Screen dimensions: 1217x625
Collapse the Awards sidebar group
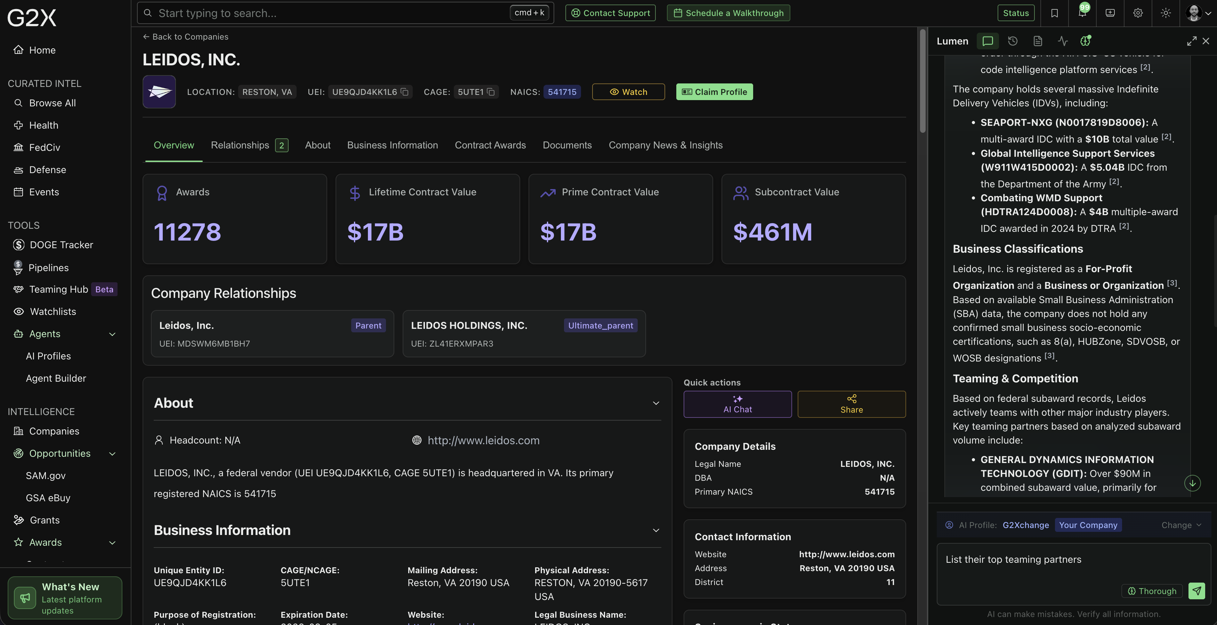coord(112,542)
